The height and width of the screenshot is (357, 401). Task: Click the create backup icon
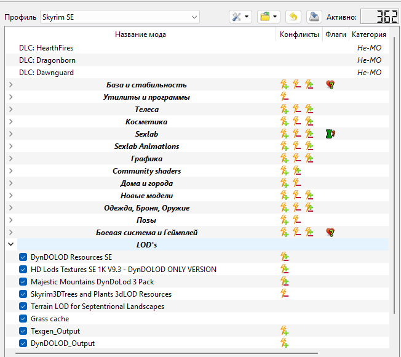click(x=314, y=17)
